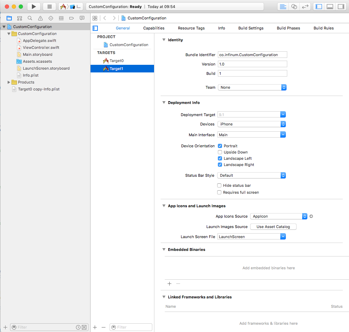Toggle the Debug area bottom panel

pos(330,7)
